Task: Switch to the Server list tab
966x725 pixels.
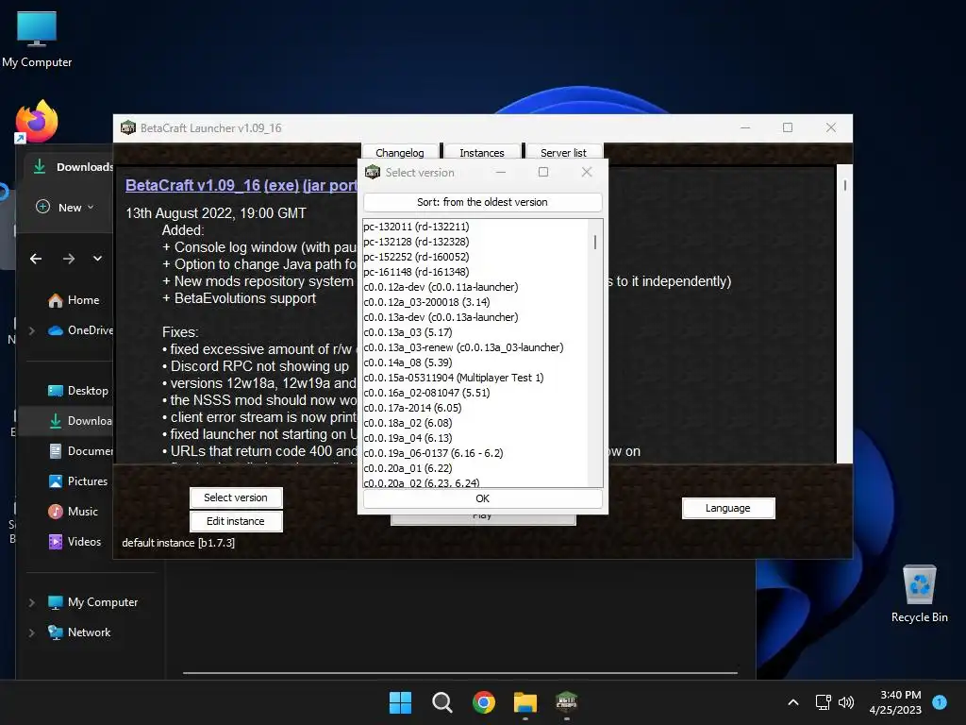Action: [564, 152]
